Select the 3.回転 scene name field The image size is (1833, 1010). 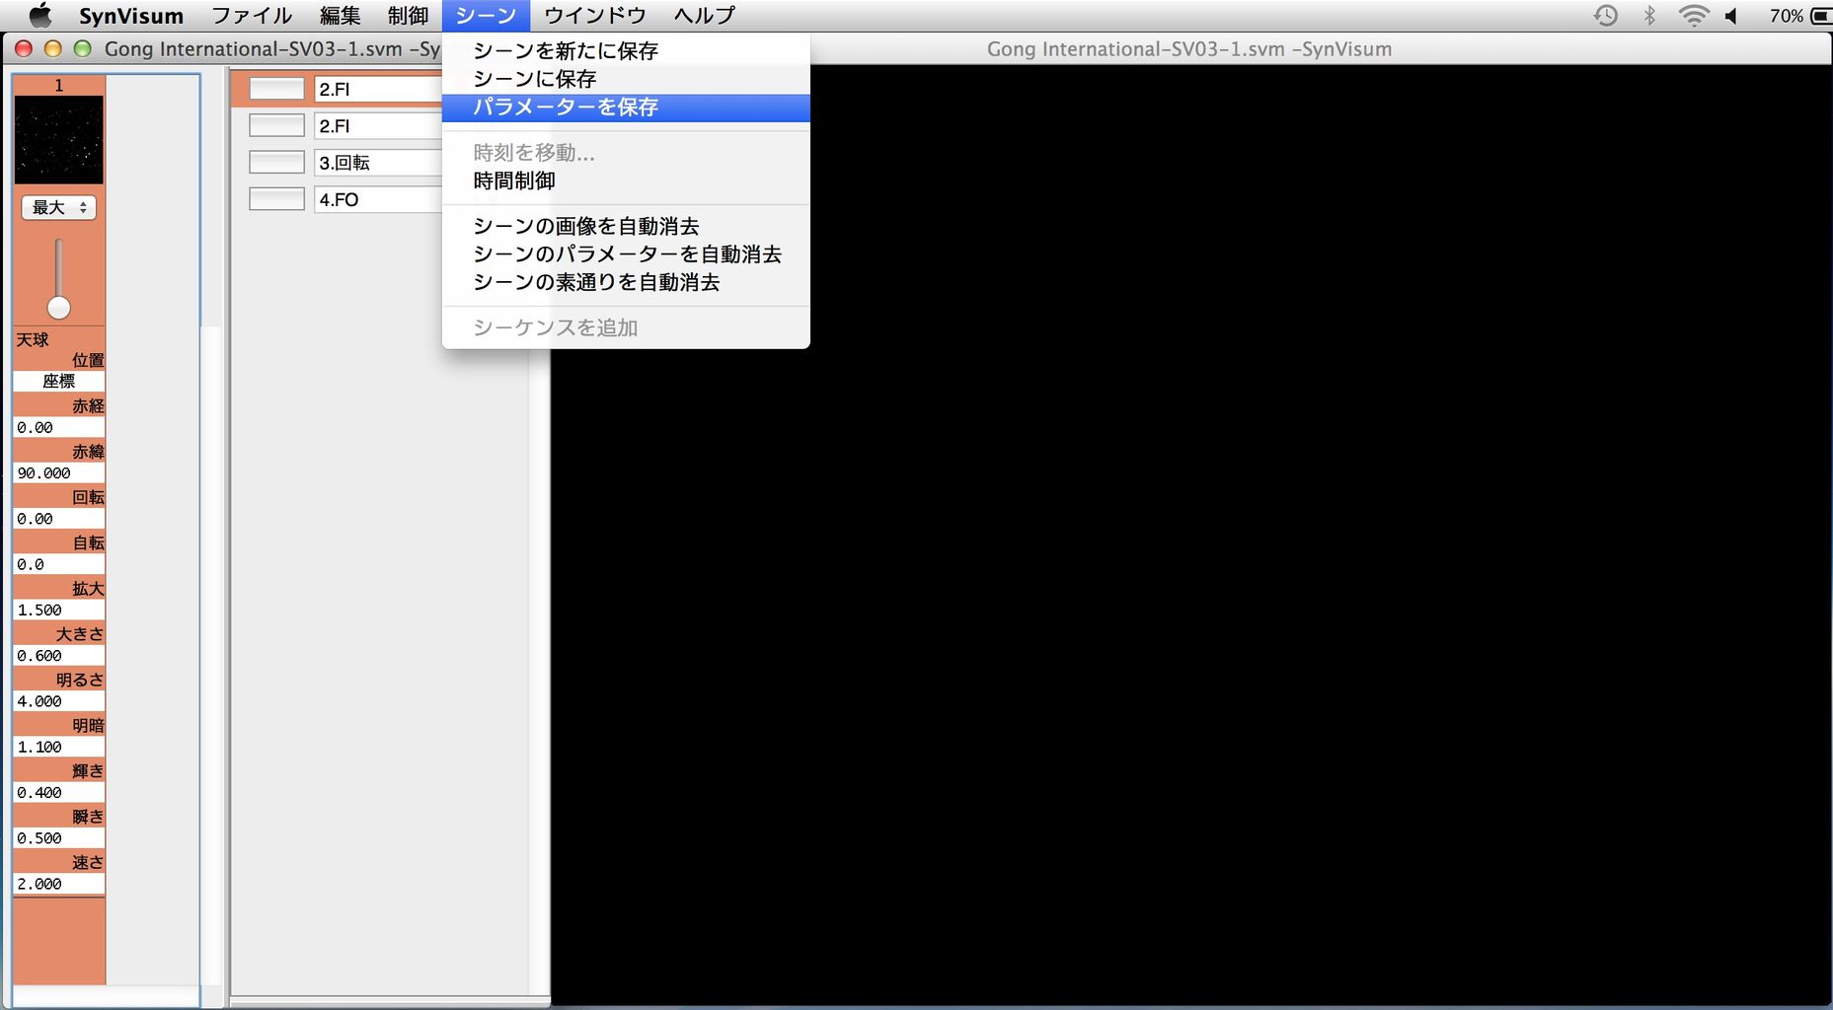[378, 163]
